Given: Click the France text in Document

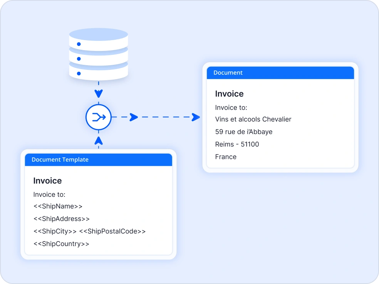Looking at the screenshot, I should tap(226, 157).
